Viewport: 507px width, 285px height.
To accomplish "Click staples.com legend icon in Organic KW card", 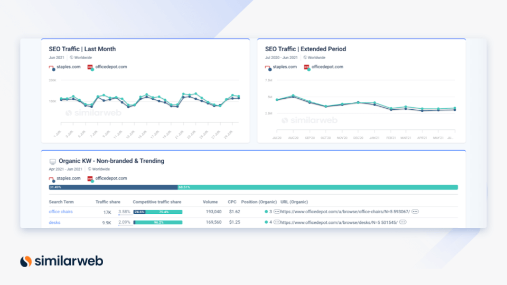I will 52,179.
